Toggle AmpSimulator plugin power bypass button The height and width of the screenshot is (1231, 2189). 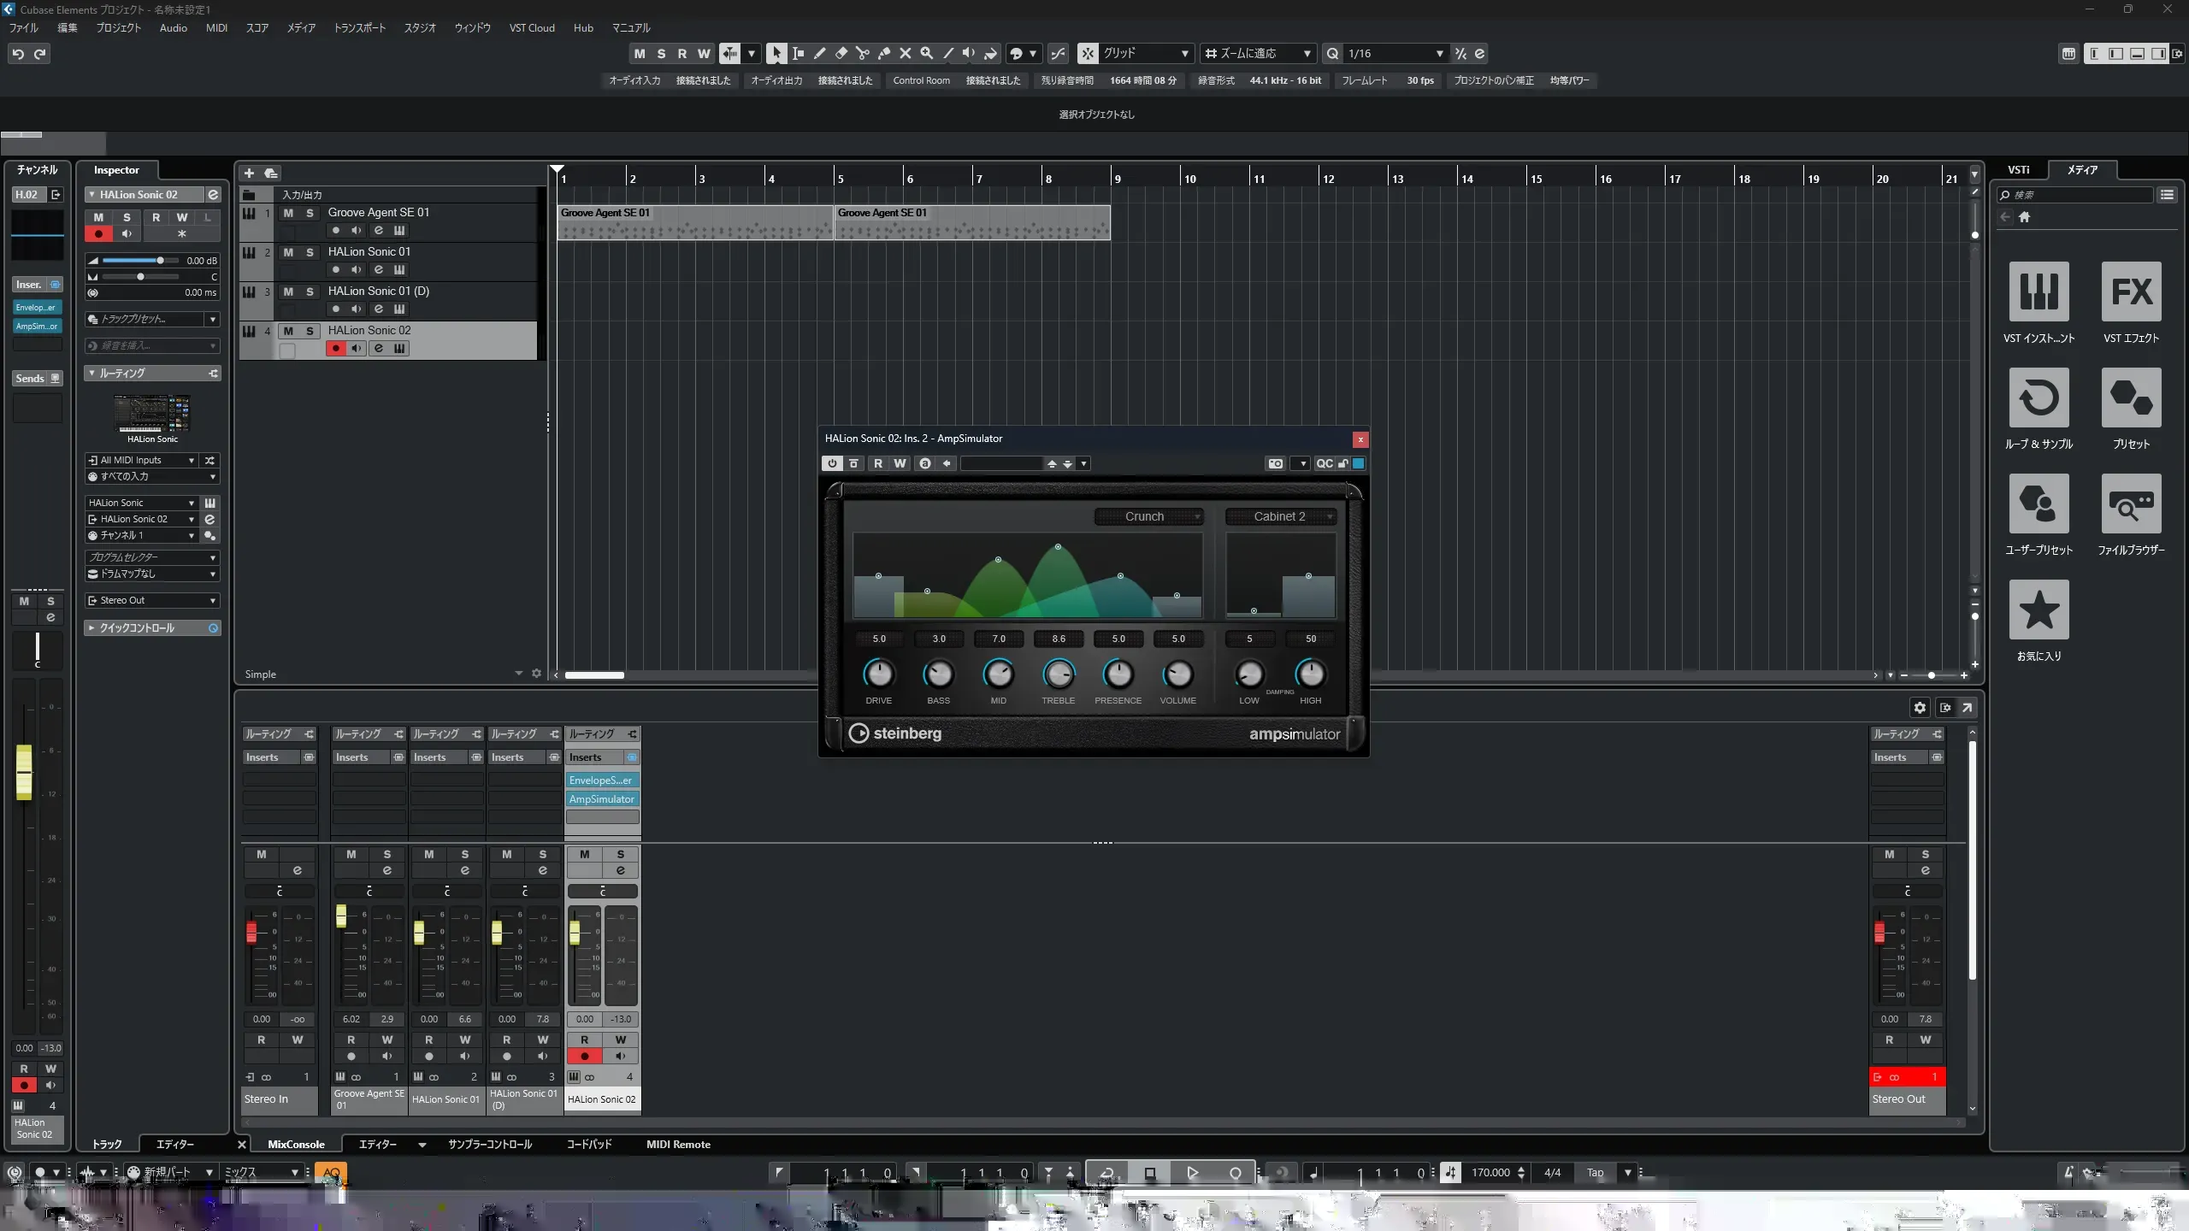click(831, 463)
